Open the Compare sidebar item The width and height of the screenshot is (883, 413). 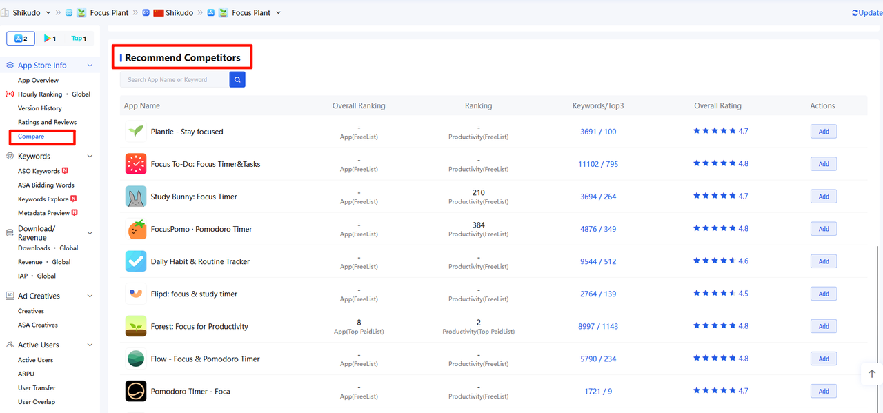coord(31,137)
